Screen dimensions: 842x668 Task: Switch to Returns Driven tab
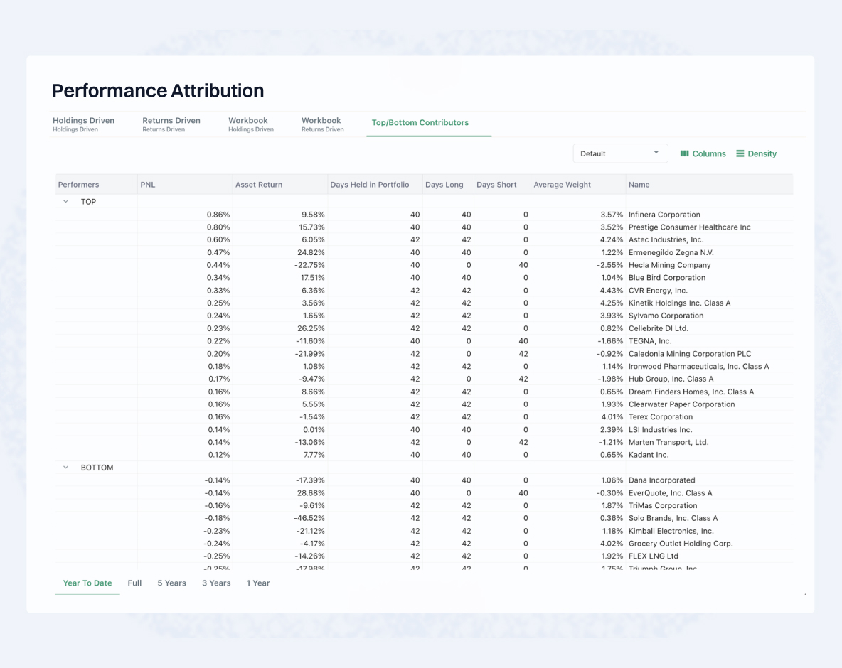click(171, 124)
